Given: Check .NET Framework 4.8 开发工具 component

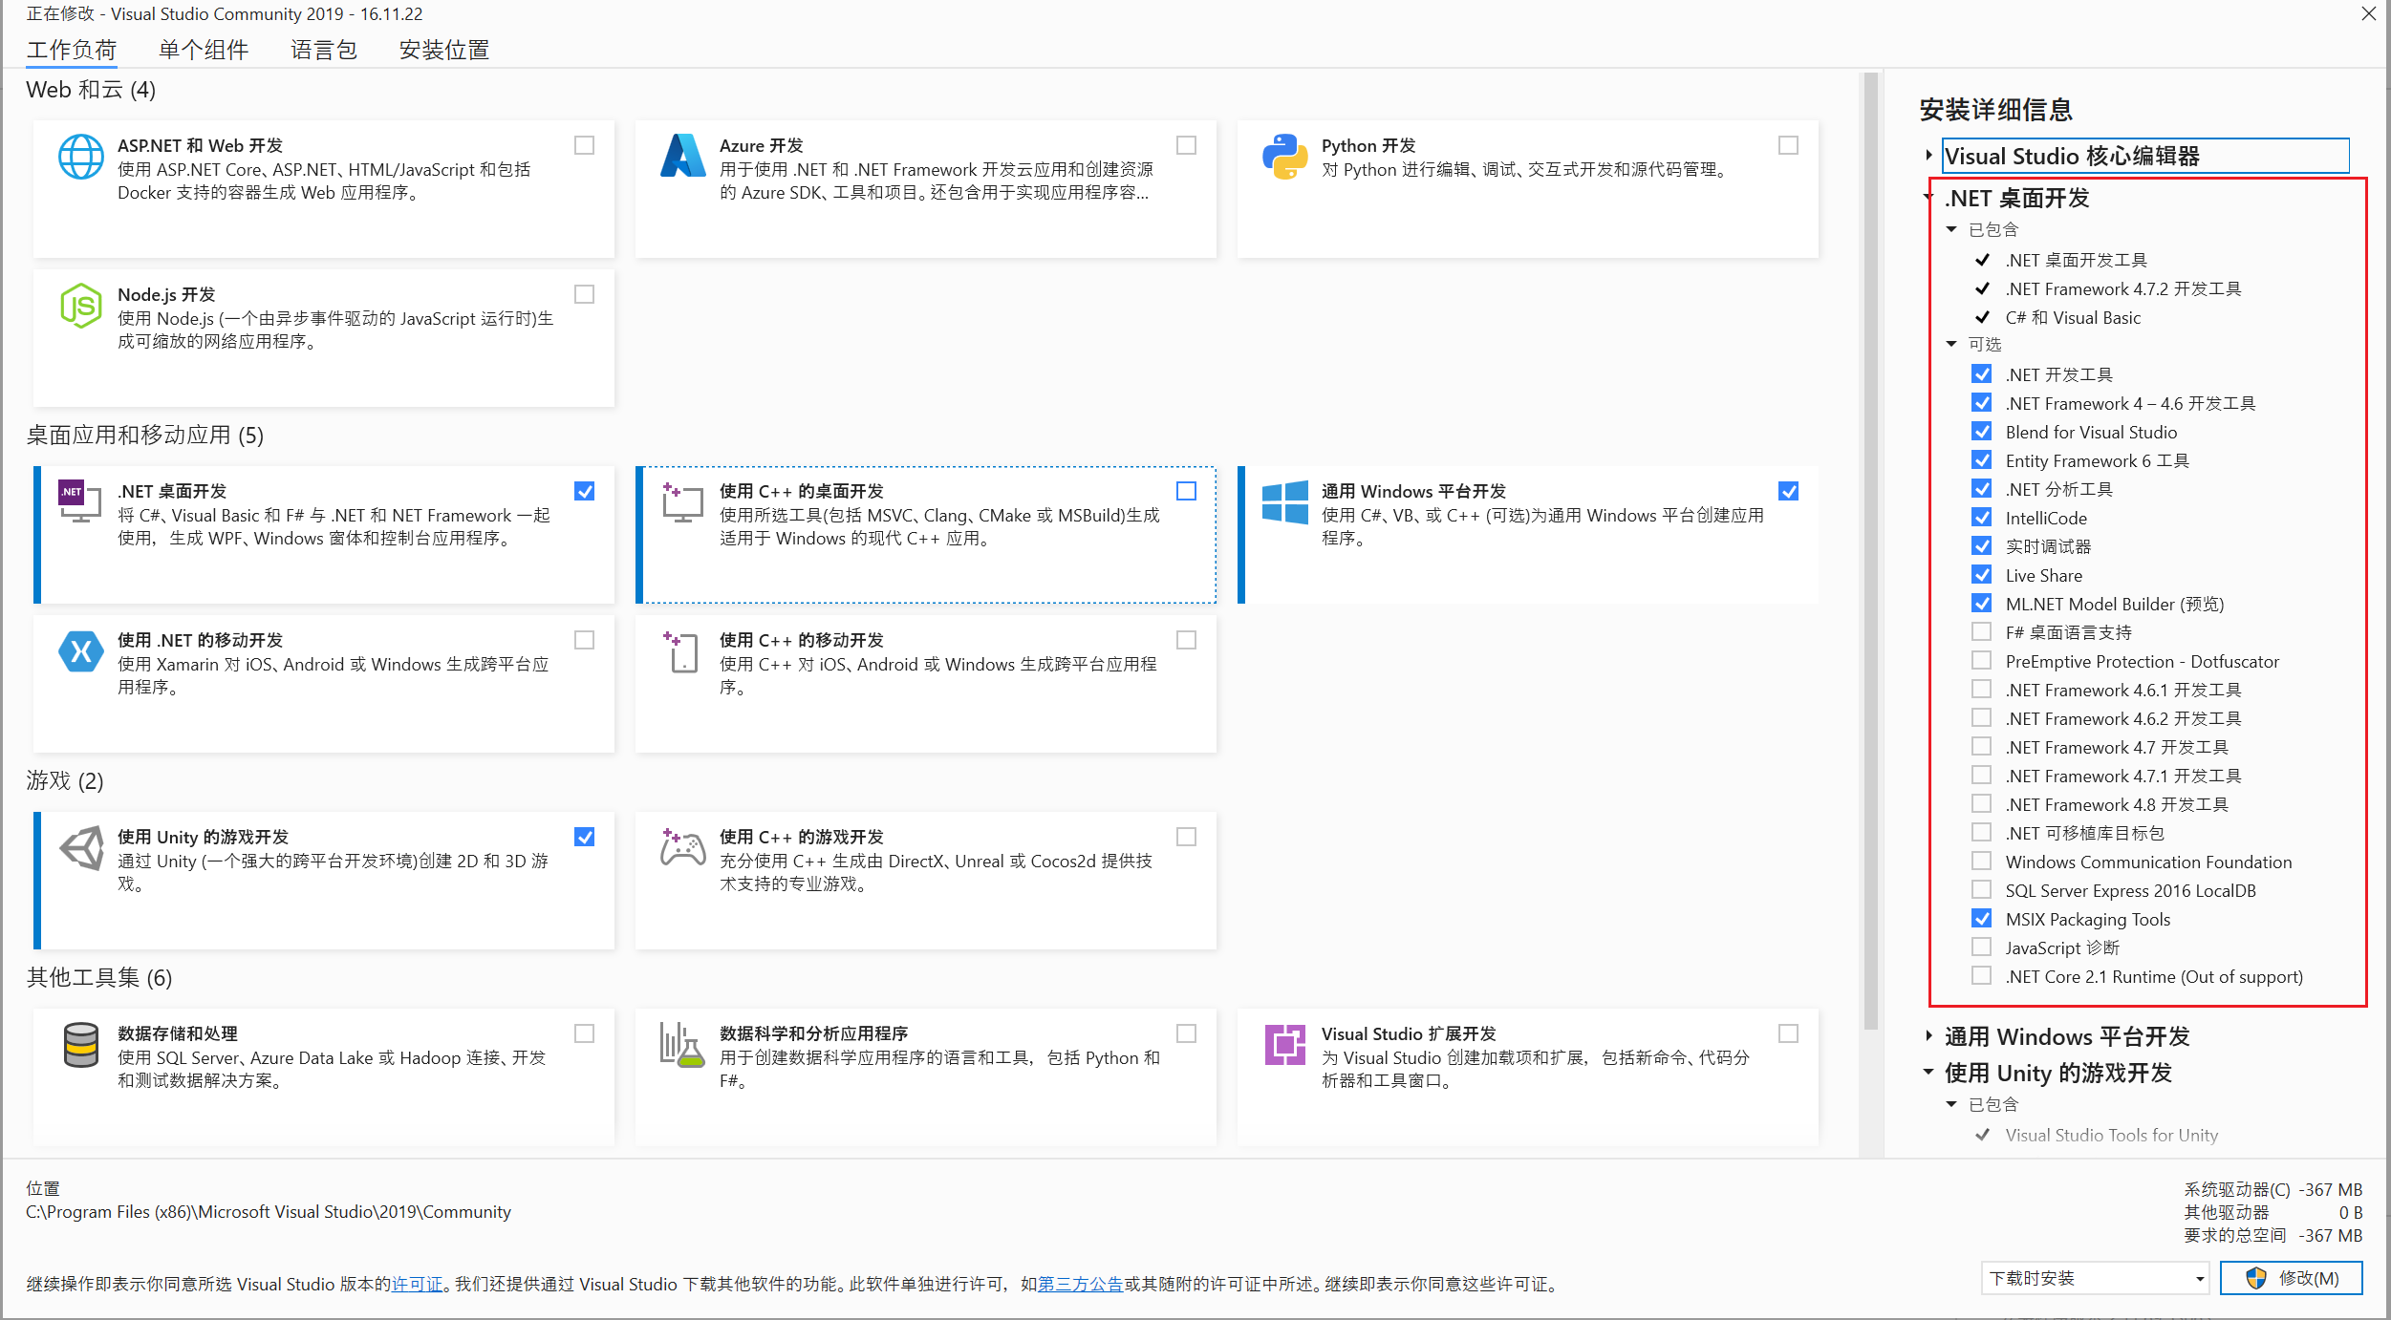Looking at the screenshot, I should coord(1982,803).
